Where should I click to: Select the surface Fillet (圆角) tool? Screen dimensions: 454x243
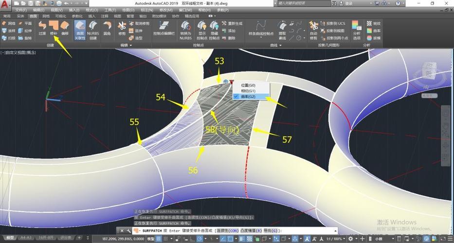107,28
